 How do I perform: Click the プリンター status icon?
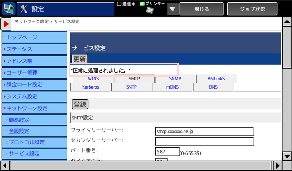tap(150, 11)
